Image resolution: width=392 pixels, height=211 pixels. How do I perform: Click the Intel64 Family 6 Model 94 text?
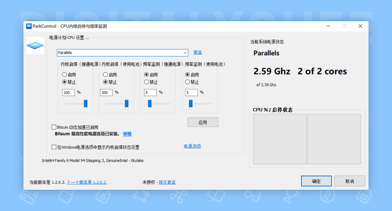(93, 160)
